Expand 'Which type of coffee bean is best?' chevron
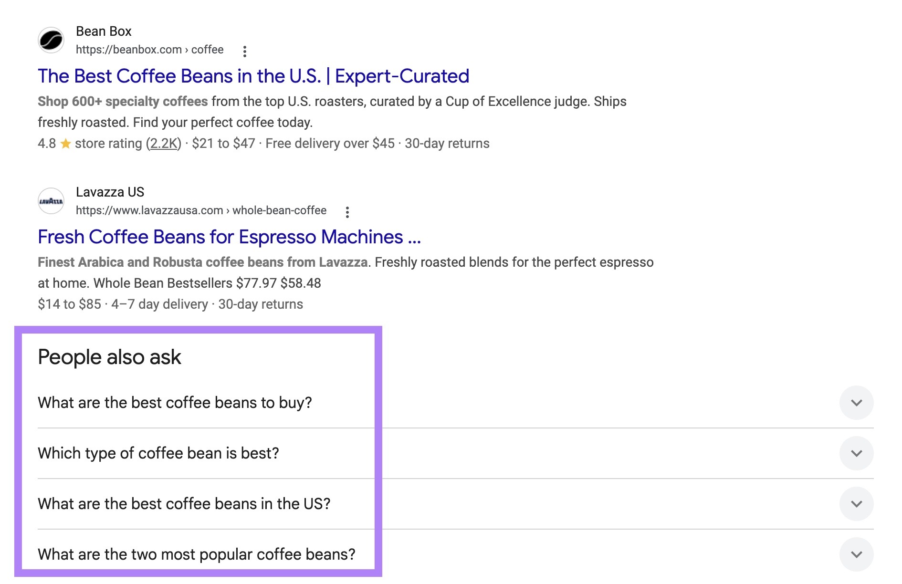This screenshot has height=584, width=902. (x=857, y=453)
